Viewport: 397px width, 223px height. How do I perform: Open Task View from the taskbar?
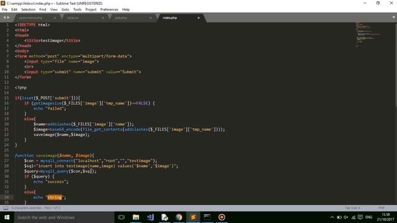coord(122,217)
